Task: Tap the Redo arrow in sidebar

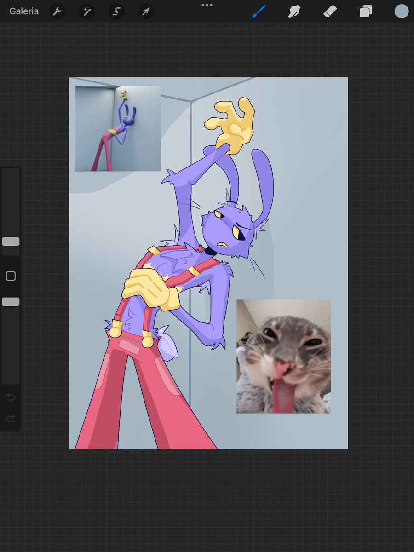Action: click(11, 418)
